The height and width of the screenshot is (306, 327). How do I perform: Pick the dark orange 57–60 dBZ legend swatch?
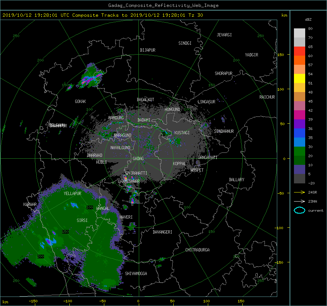point(299,60)
